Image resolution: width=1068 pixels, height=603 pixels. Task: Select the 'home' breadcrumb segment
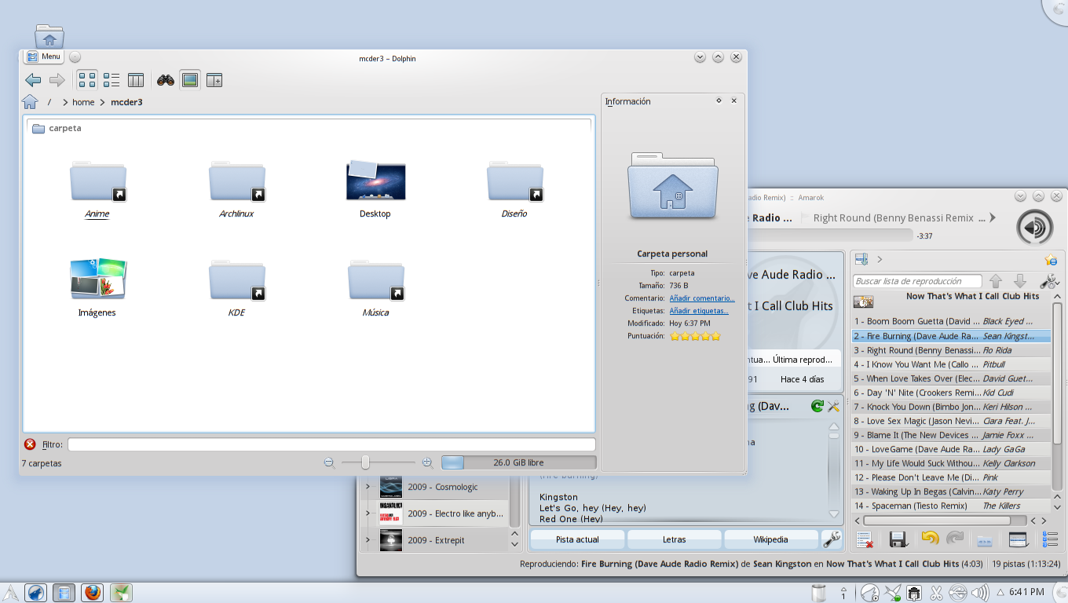tap(83, 102)
